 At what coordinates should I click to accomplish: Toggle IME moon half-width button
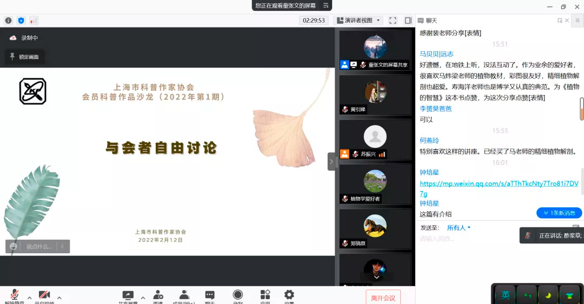coord(548,295)
